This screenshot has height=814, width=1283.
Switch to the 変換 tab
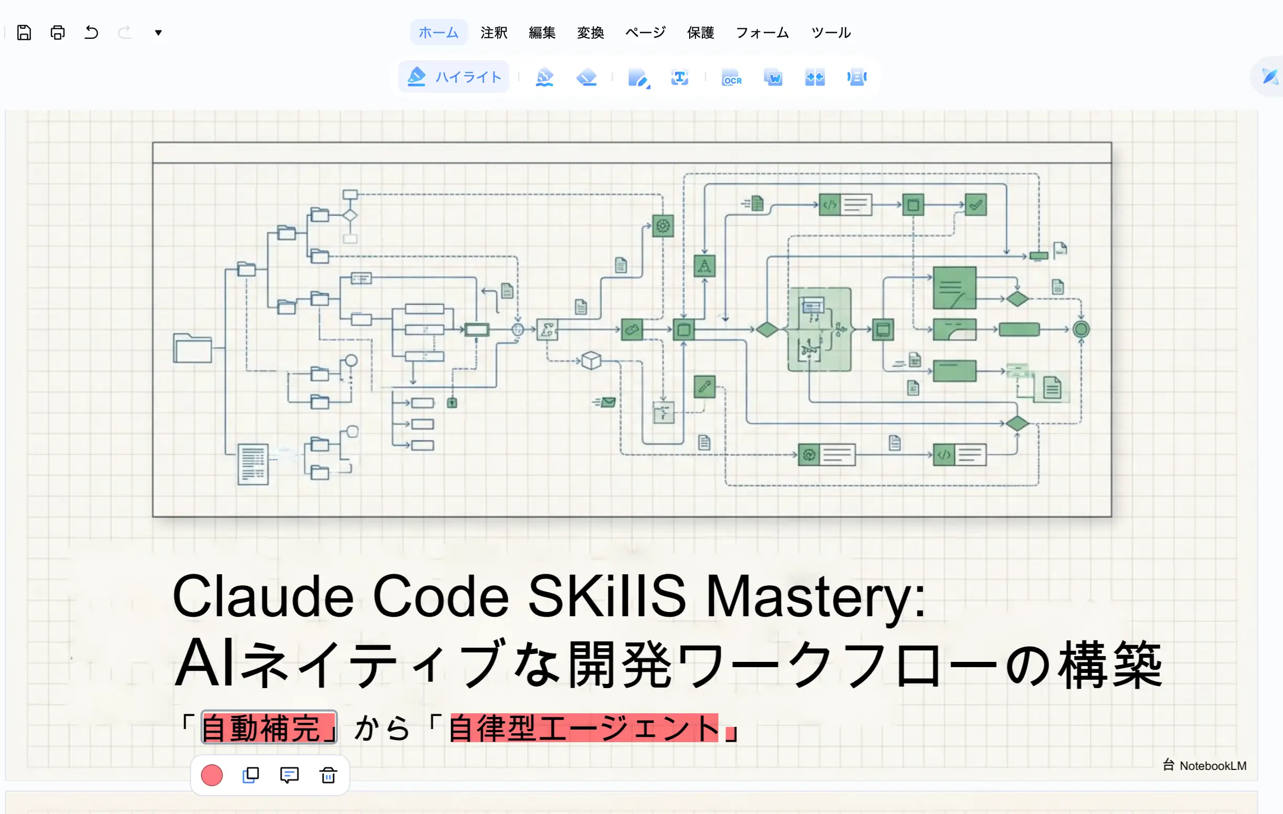(590, 33)
